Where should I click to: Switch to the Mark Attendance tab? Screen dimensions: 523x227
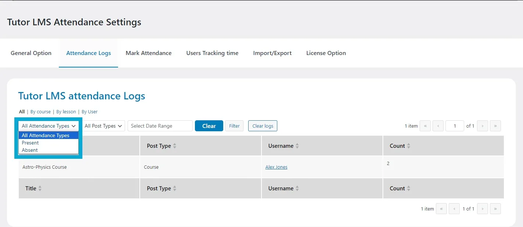(x=149, y=53)
